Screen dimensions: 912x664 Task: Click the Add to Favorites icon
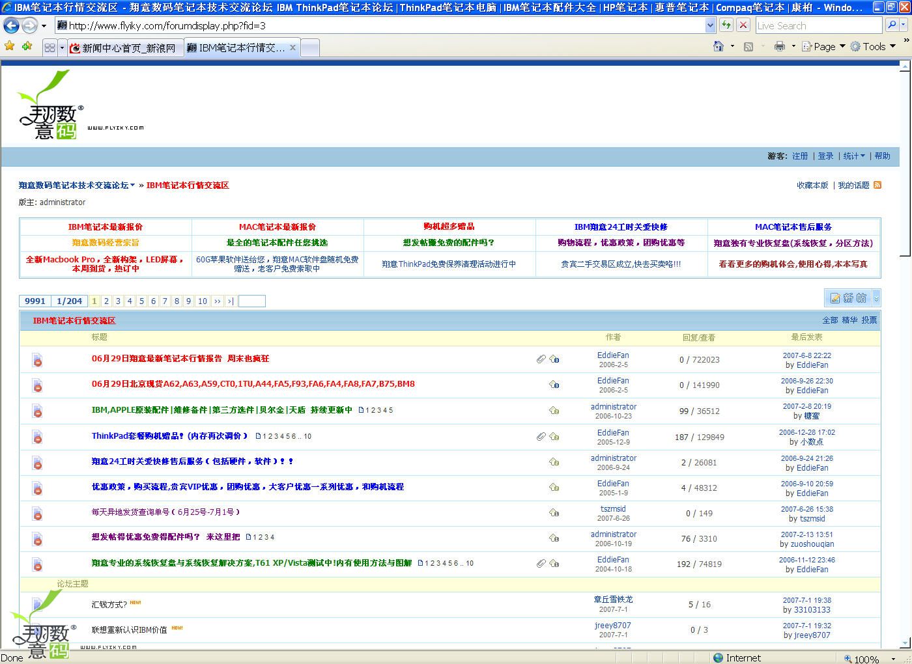pos(27,46)
